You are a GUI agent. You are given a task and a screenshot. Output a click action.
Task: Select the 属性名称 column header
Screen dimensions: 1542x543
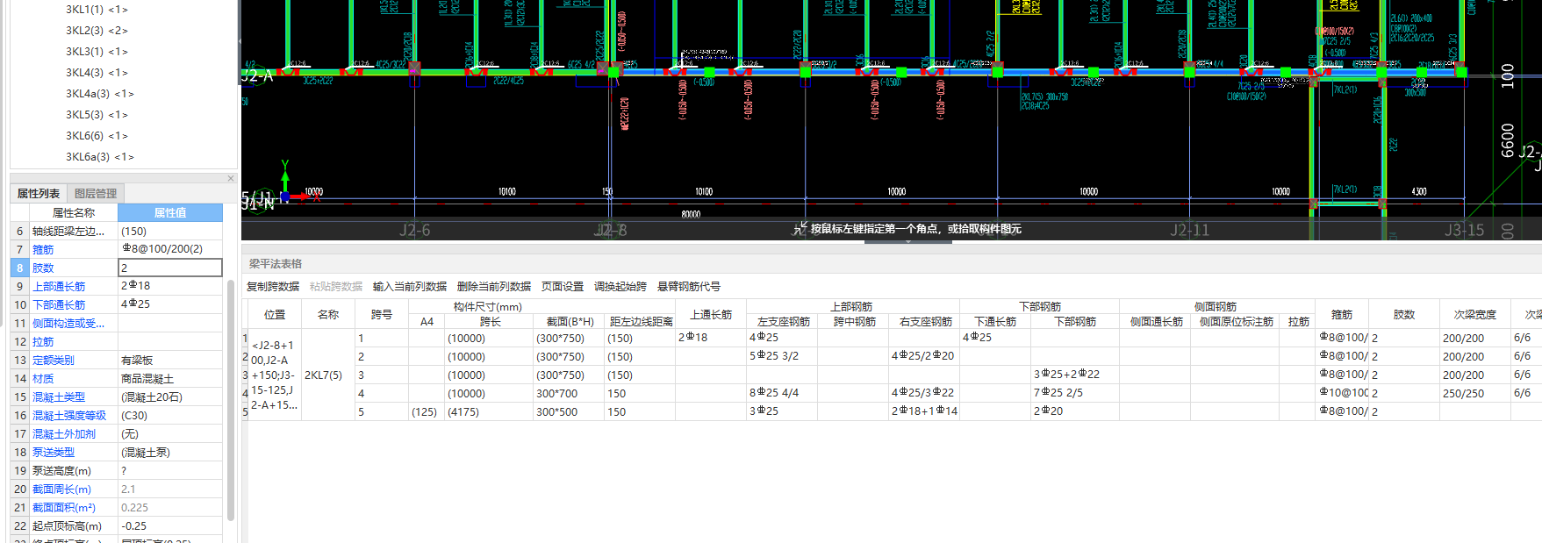[x=74, y=213]
